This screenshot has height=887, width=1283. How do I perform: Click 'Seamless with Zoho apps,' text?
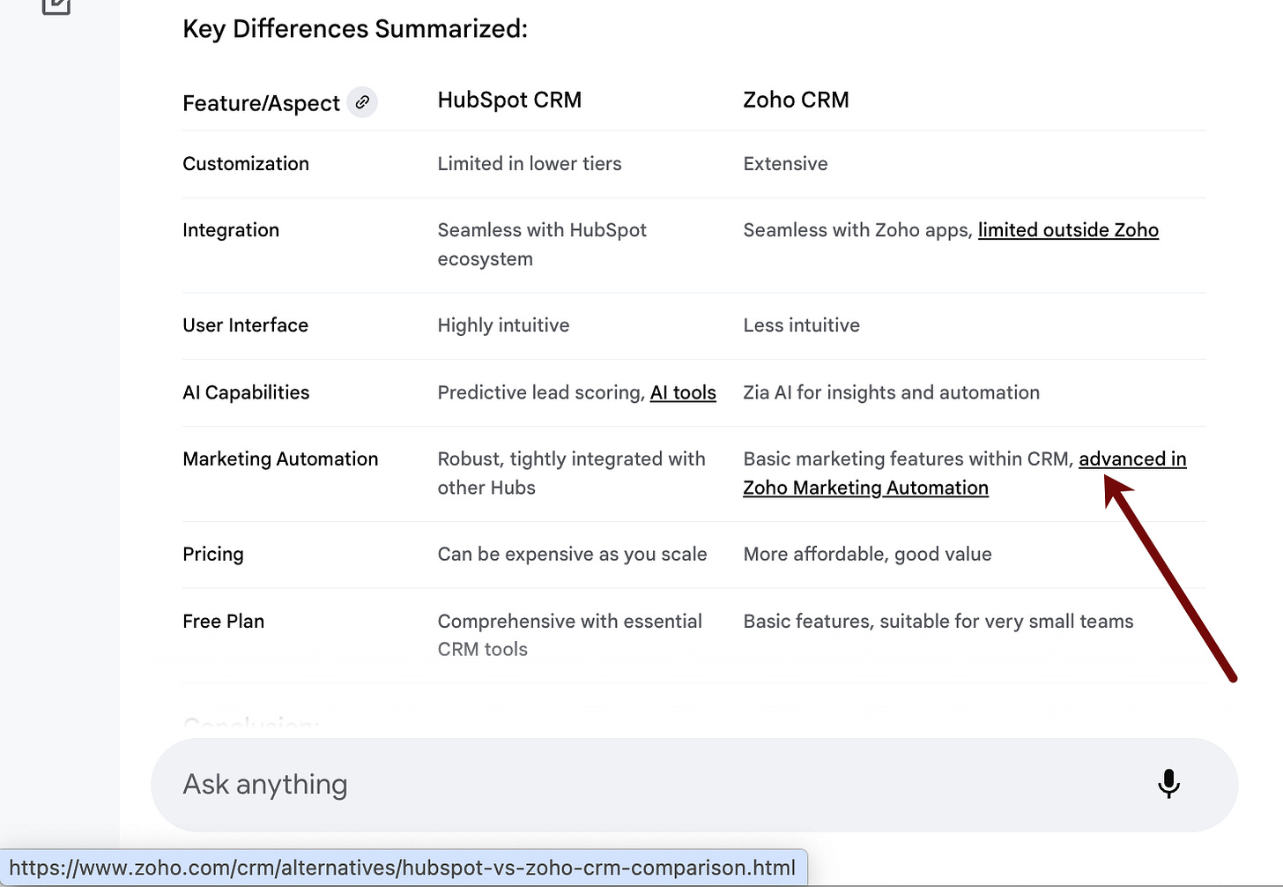click(857, 230)
